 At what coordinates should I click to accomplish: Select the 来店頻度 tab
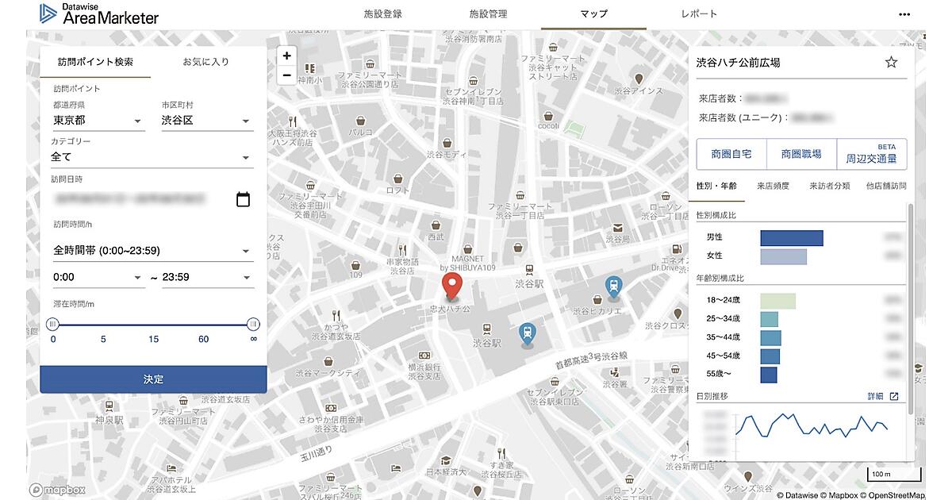pos(773,186)
